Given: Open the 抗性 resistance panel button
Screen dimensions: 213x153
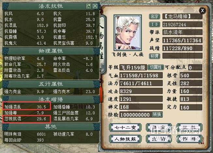Looking at the screenshot, I should click(190, 128).
